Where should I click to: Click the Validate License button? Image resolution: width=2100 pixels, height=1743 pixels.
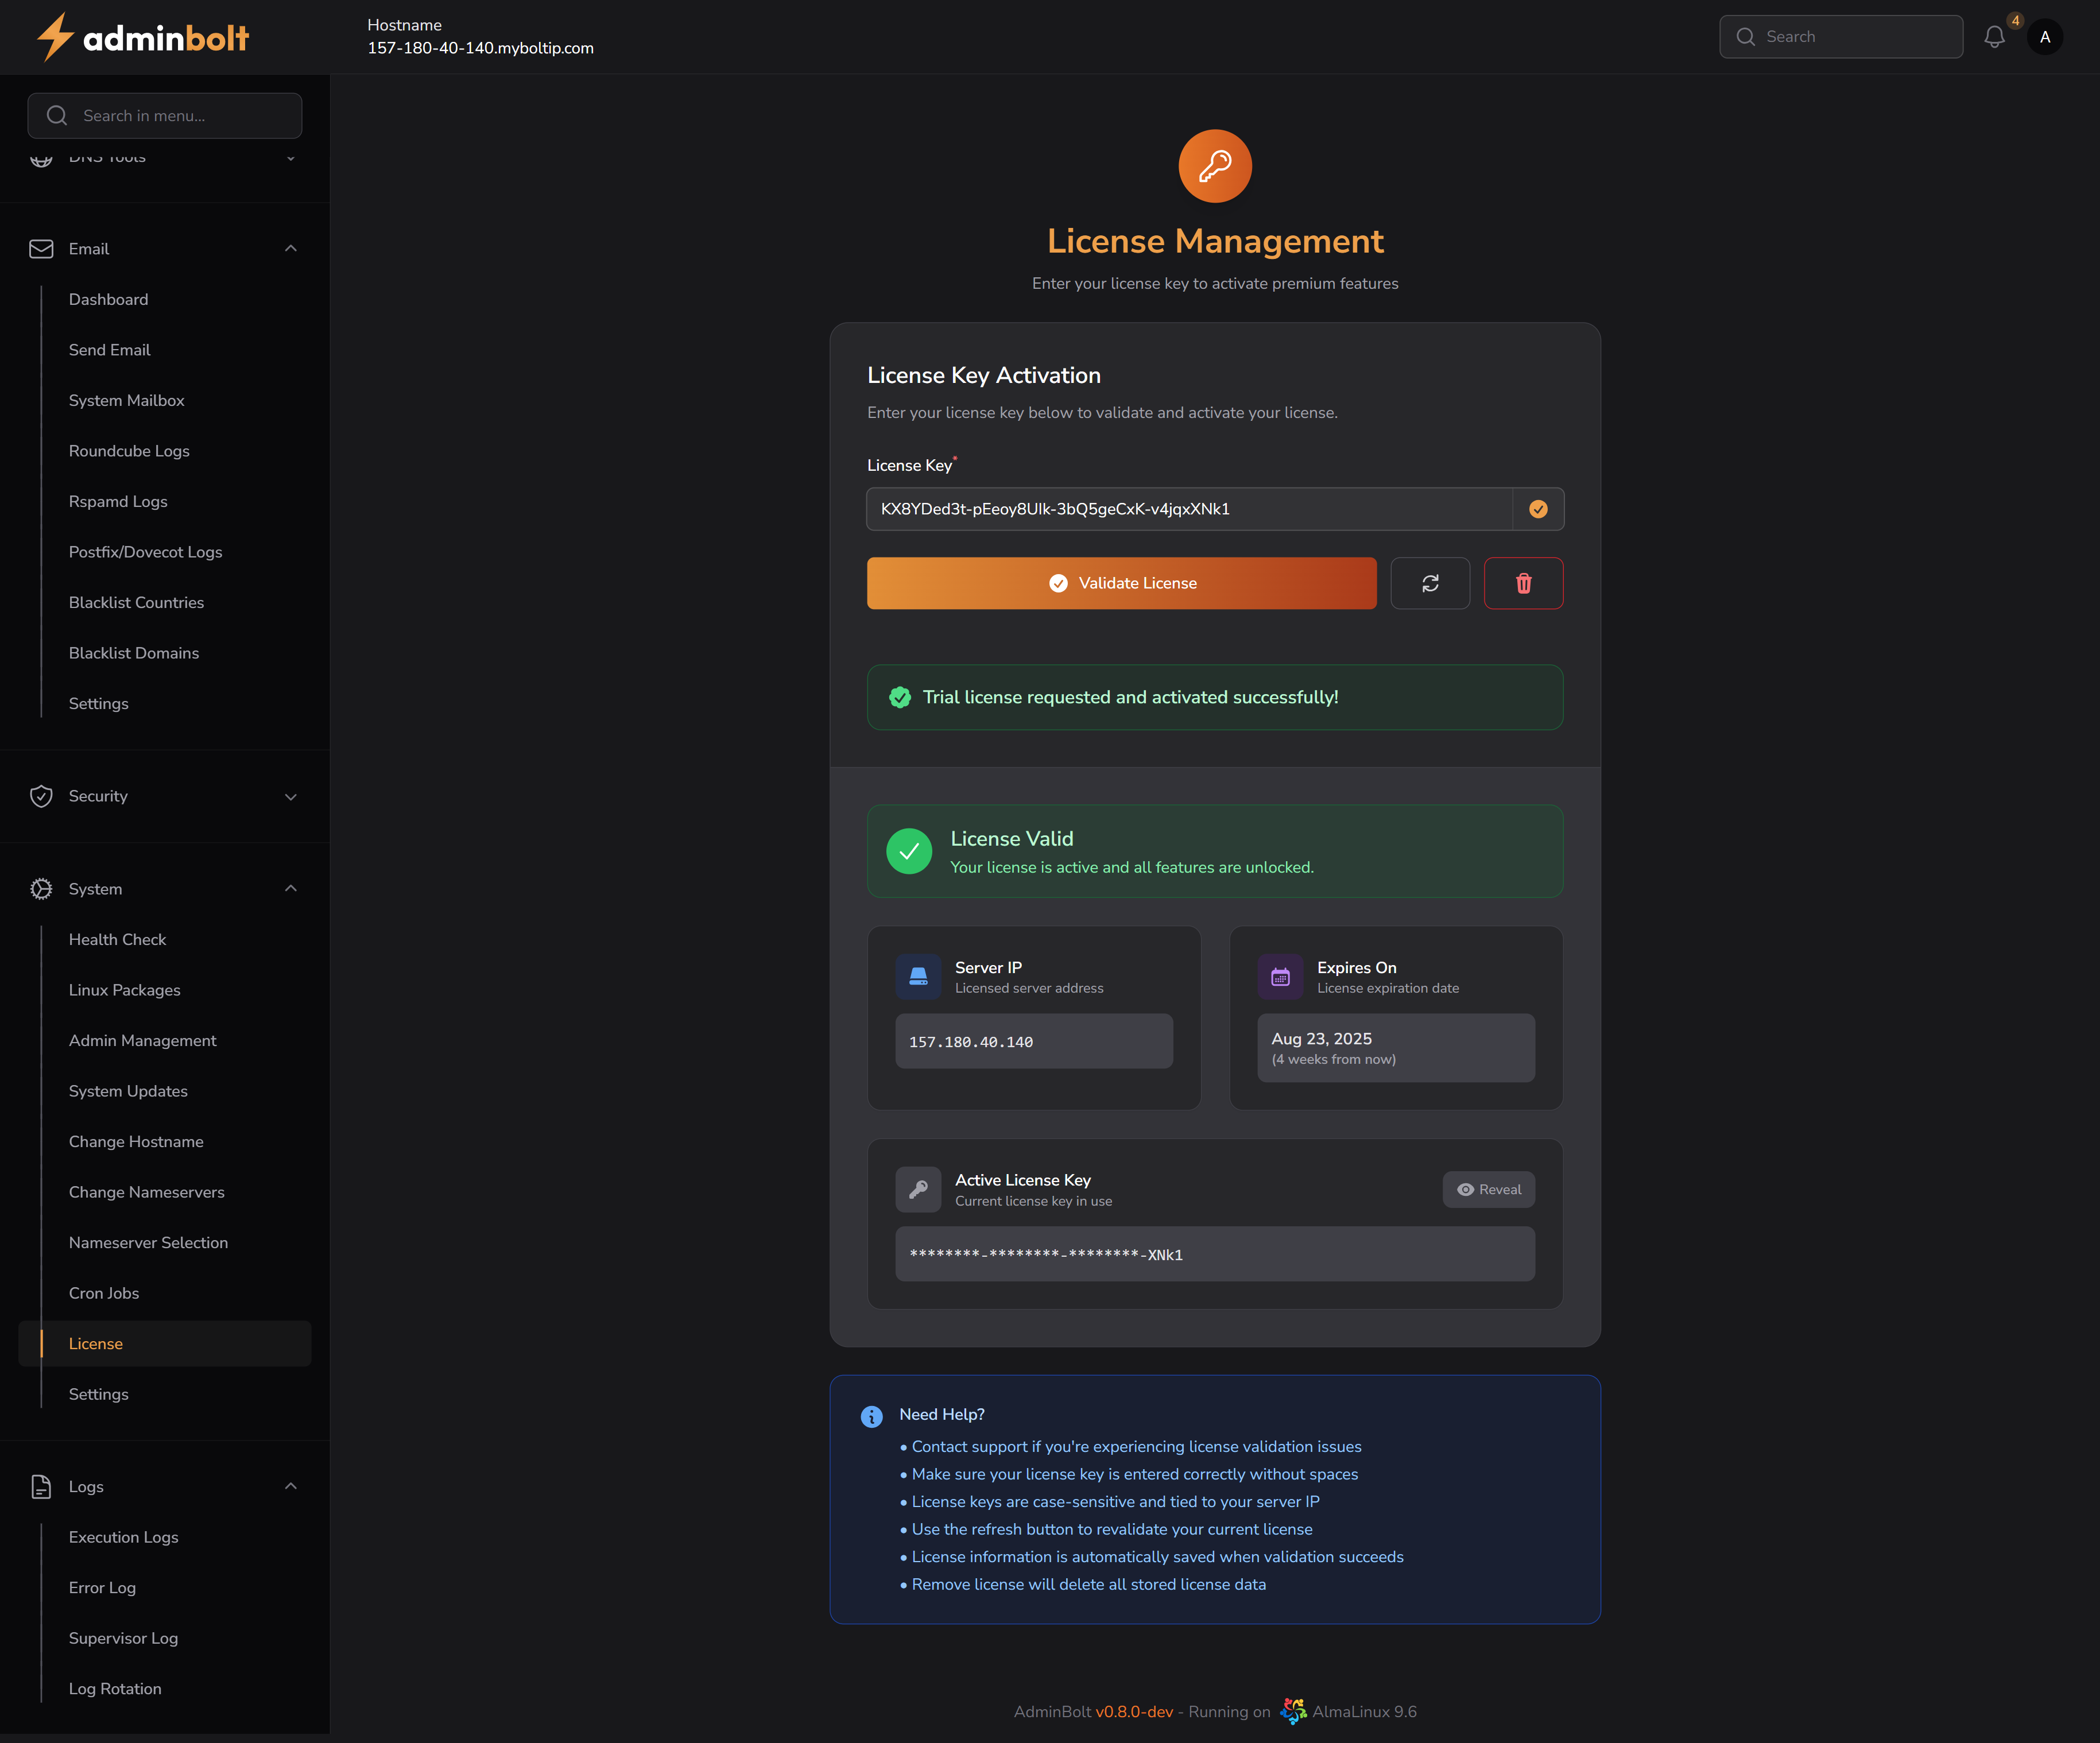pyautogui.click(x=1121, y=583)
